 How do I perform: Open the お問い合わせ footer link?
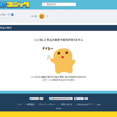(66, 105)
